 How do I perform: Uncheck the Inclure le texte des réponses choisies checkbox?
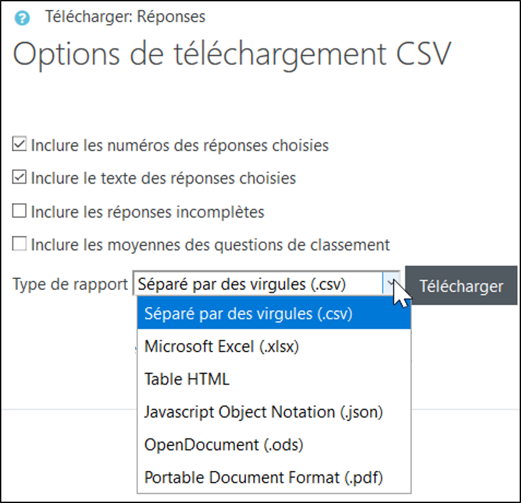click(20, 177)
